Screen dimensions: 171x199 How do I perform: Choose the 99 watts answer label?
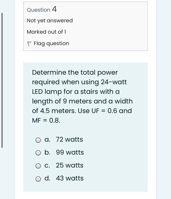tap(70, 152)
